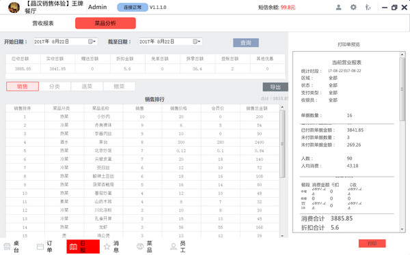Click the 折扣金额 value 5.6
410x255 pixels.
[x=127, y=69]
